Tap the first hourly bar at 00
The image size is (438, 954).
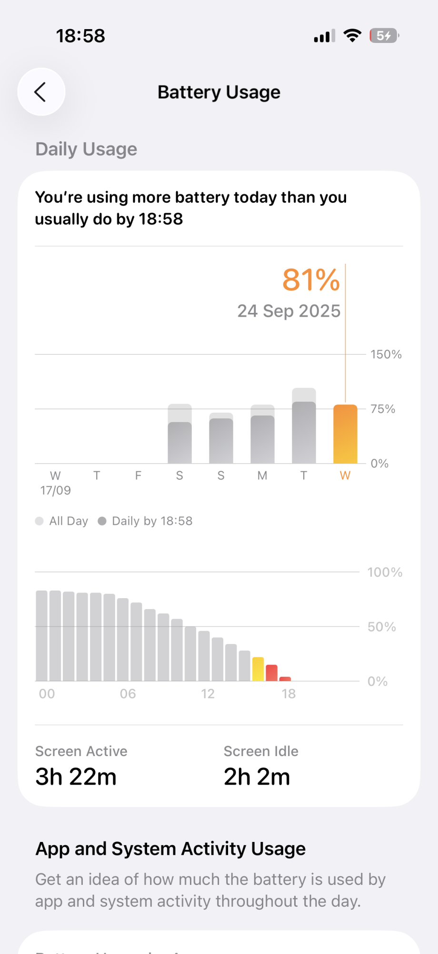pyautogui.click(x=42, y=636)
